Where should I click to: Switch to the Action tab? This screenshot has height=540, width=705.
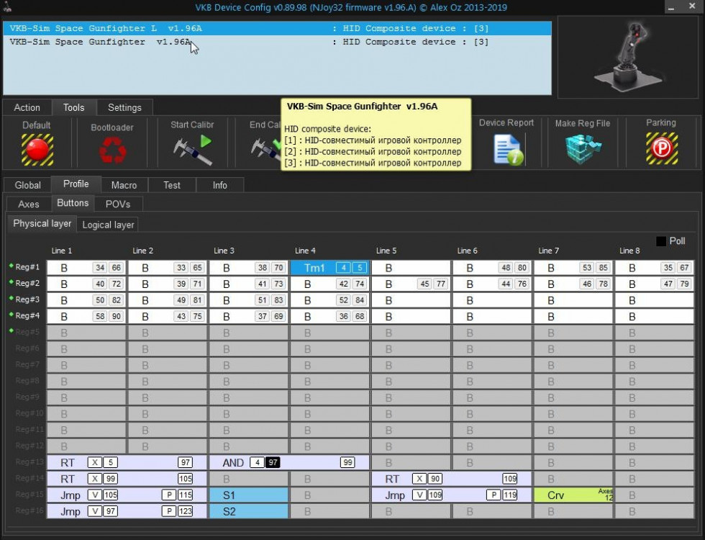pyautogui.click(x=27, y=107)
